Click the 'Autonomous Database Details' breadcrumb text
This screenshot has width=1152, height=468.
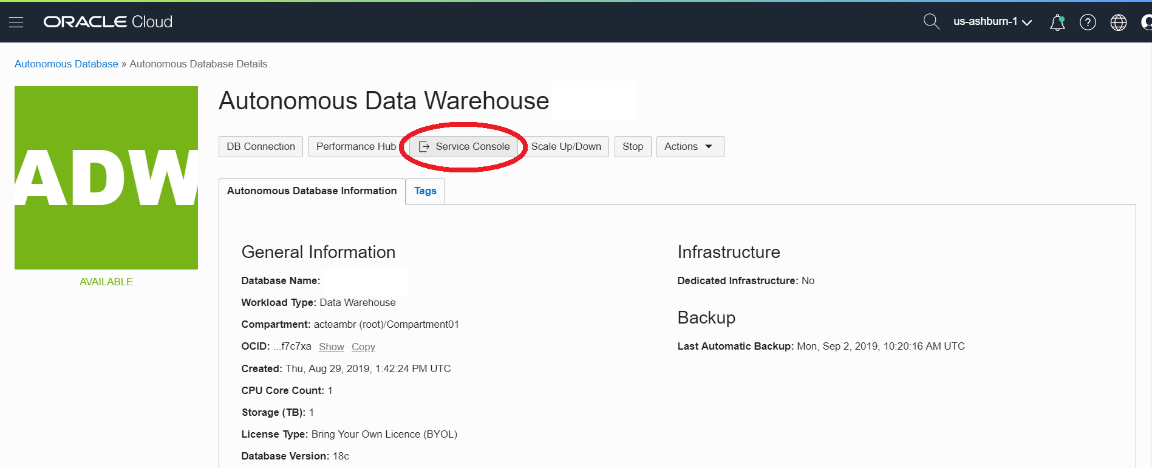pyautogui.click(x=199, y=64)
